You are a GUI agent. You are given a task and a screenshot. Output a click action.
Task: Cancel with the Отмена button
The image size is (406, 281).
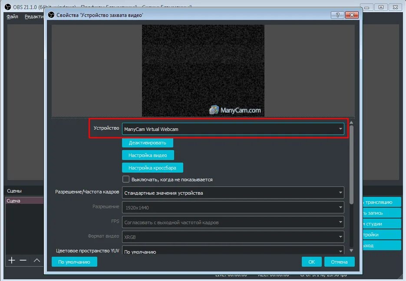[340, 261]
